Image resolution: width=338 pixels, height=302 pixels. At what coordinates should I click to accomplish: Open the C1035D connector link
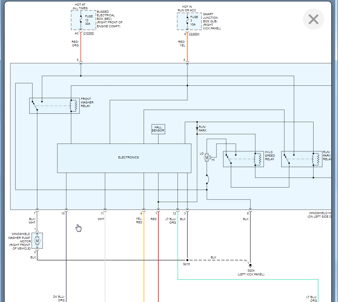coord(88,33)
